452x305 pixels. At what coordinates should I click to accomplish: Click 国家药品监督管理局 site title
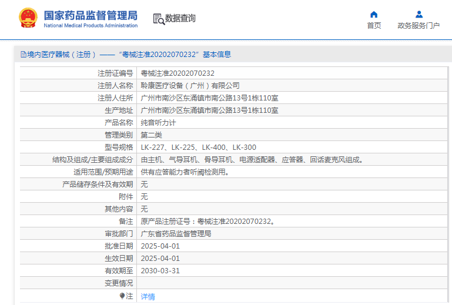[x=91, y=15]
